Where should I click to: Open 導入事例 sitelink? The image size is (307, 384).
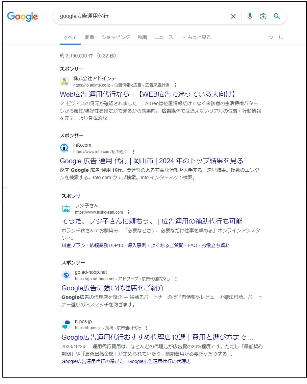[x=137, y=245]
